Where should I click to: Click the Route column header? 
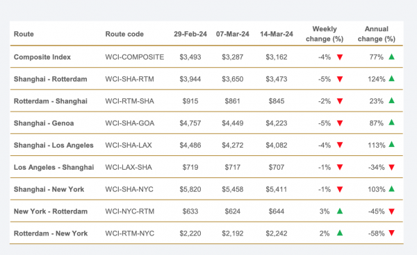coord(24,34)
